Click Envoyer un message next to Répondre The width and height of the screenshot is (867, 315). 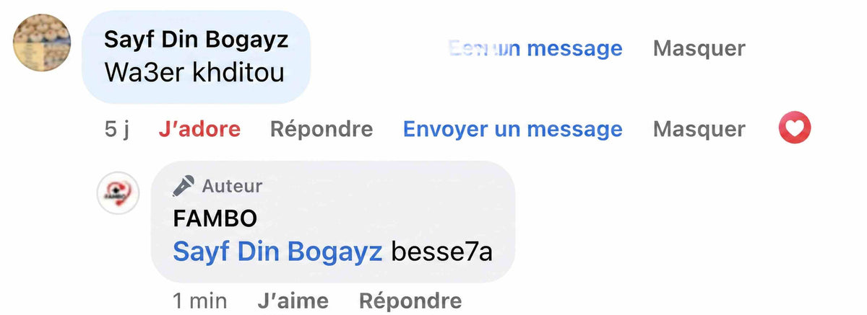512,130
